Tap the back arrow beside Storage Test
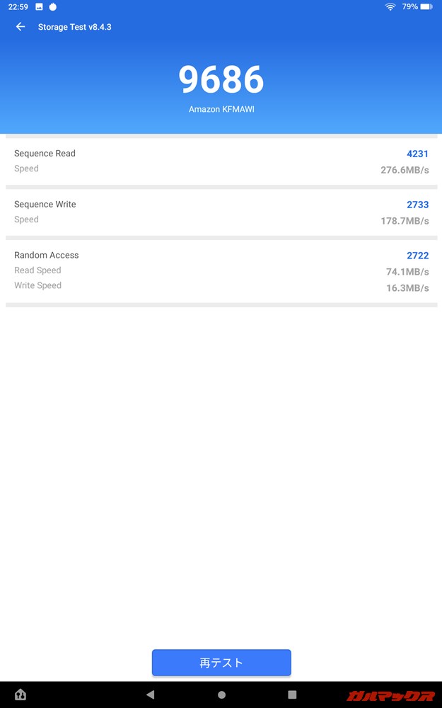The height and width of the screenshot is (708, 442). point(21,27)
